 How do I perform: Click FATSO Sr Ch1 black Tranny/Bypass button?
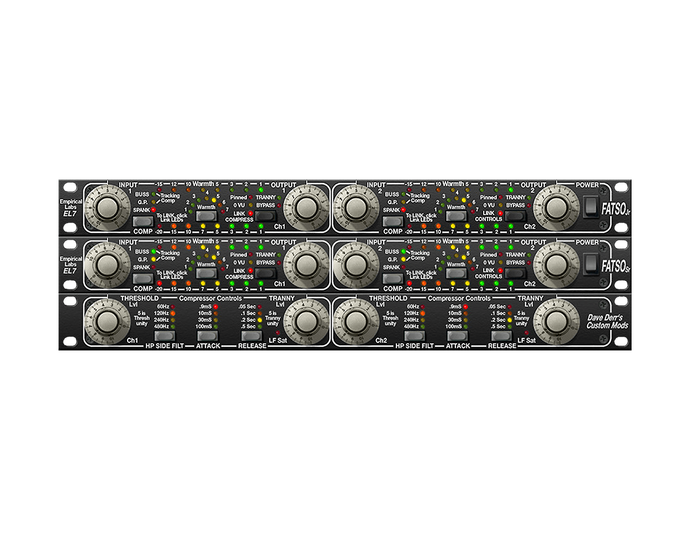pyautogui.click(x=266, y=273)
